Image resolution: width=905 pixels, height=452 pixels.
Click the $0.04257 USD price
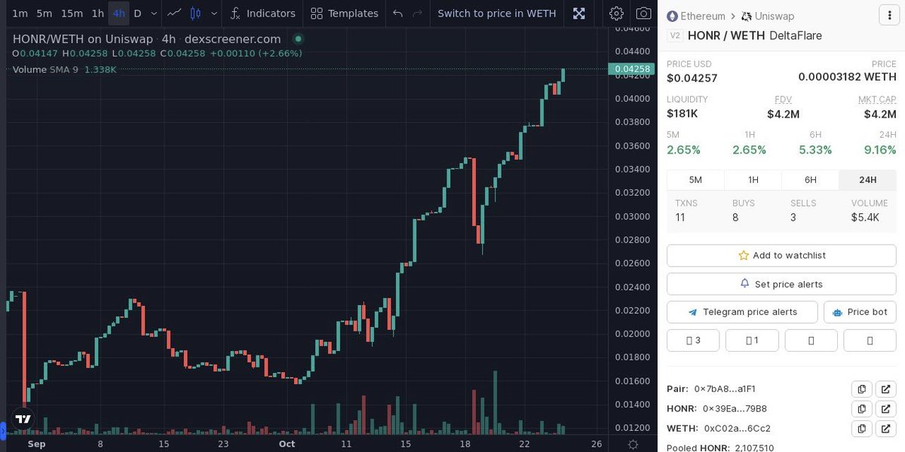[692, 78]
